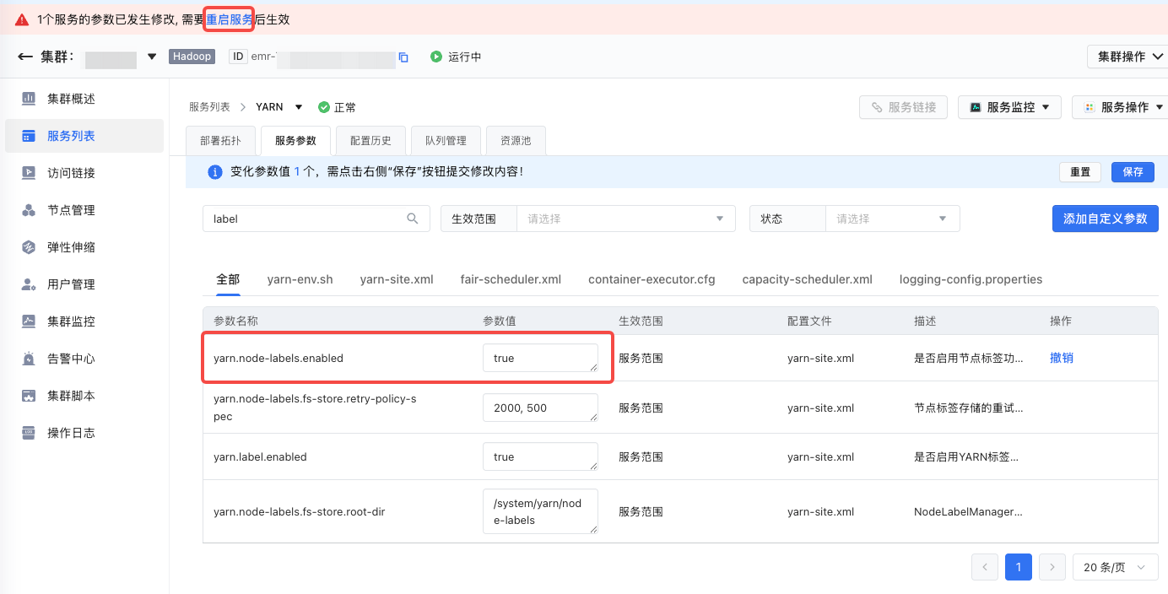The image size is (1168, 594).
Task: Click the yarn.label.enabled value field
Action: pos(541,456)
